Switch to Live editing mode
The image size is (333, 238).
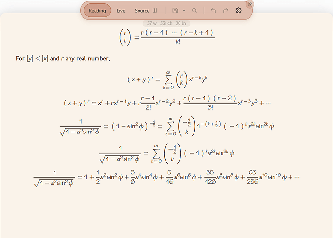(x=121, y=11)
